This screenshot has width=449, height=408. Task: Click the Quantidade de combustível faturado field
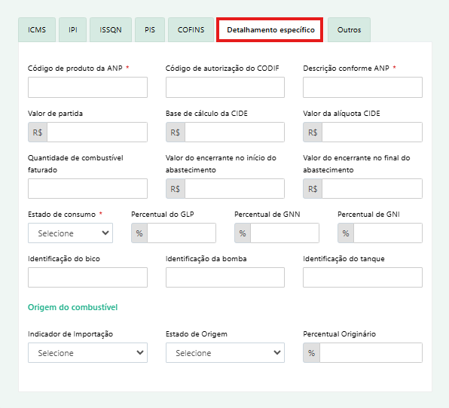(x=87, y=188)
